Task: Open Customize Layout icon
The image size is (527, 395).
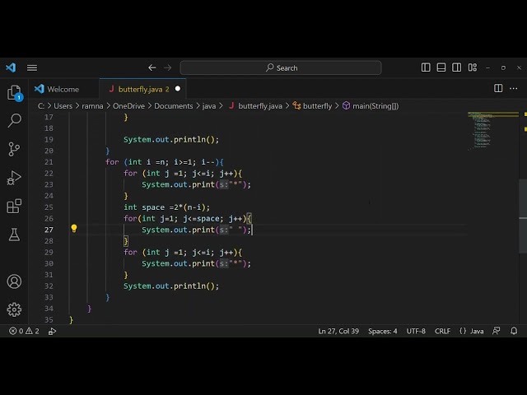Action: pyautogui.click(x=472, y=67)
